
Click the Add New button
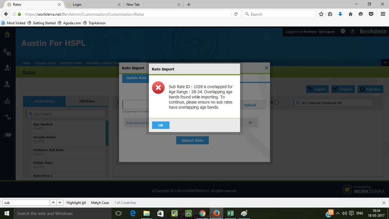tap(370, 89)
